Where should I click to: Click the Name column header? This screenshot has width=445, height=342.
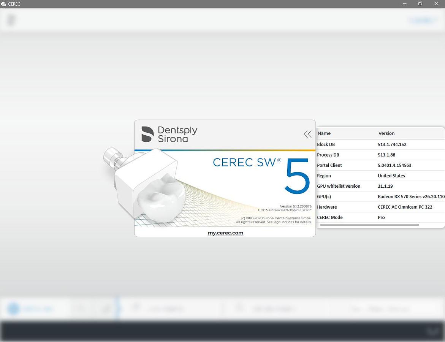324,133
